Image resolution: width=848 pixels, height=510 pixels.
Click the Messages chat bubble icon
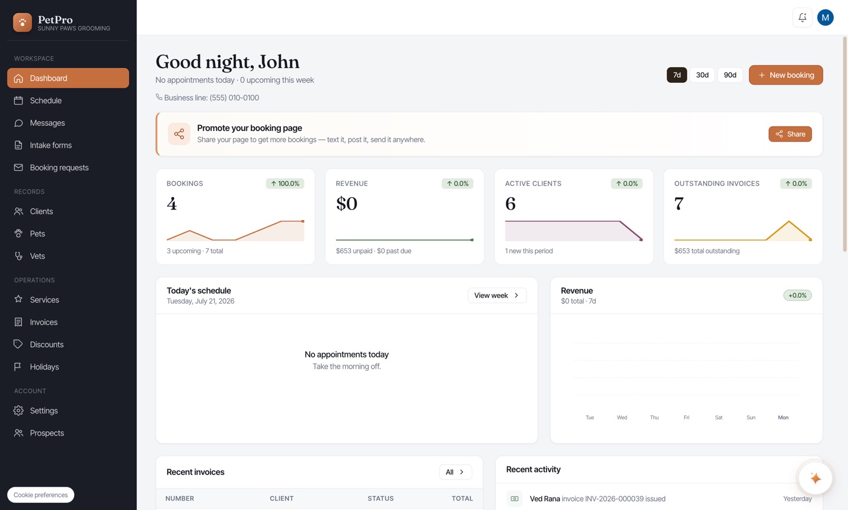(19, 123)
